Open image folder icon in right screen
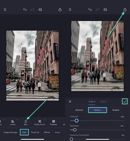130x141 pixels. pyautogui.click(x=105, y=10)
